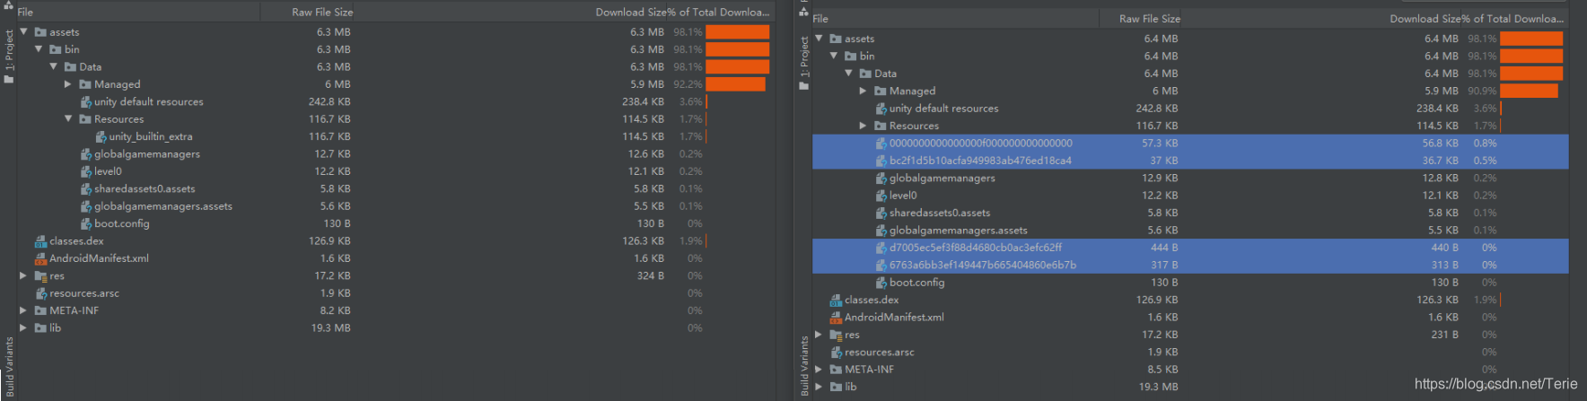Click the AndroidManifest.xml icon in right pane

pos(836,318)
